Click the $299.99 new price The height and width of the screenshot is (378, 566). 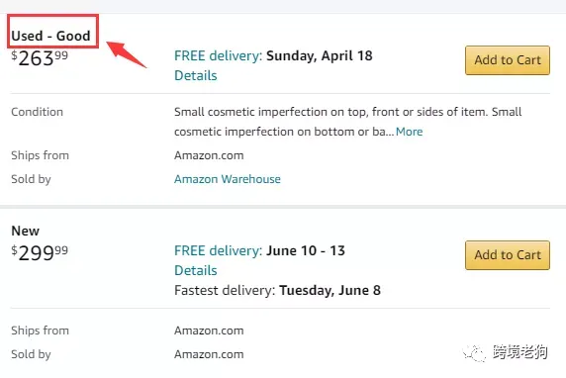[x=40, y=252]
